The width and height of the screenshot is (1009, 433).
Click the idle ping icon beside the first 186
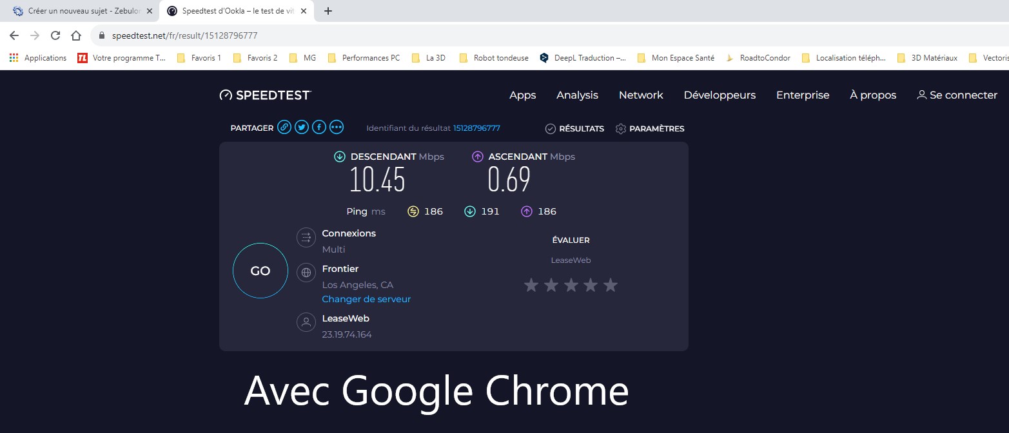(x=413, y=211)
